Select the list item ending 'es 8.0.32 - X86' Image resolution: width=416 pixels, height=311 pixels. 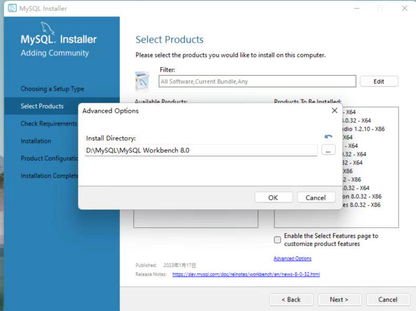click(x=361, y=205)
